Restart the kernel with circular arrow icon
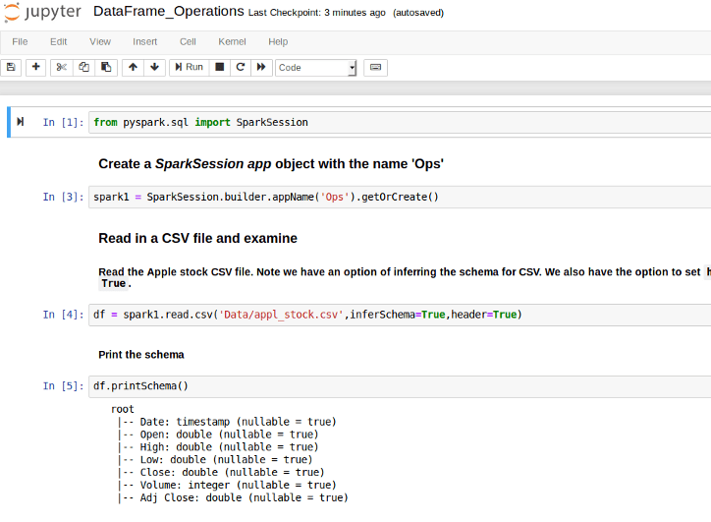This screenshot has height=522, width=711. pos(240,67)
